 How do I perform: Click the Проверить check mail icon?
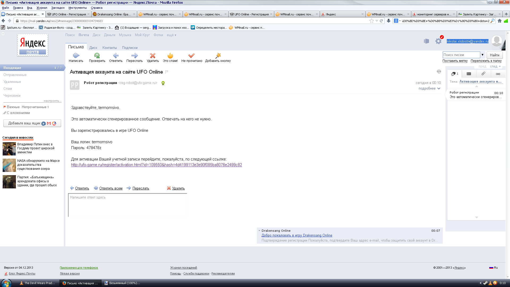click(97, 56)
